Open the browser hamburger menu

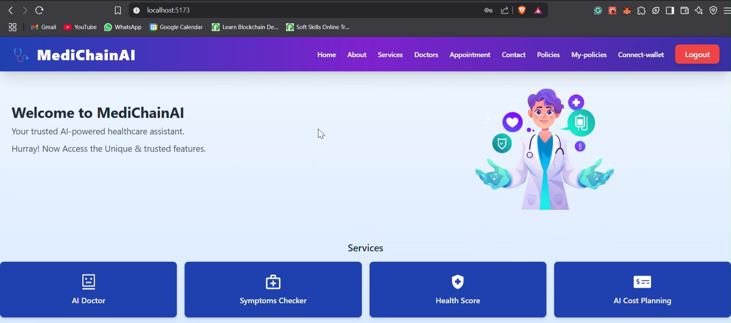tap(727, 11)
